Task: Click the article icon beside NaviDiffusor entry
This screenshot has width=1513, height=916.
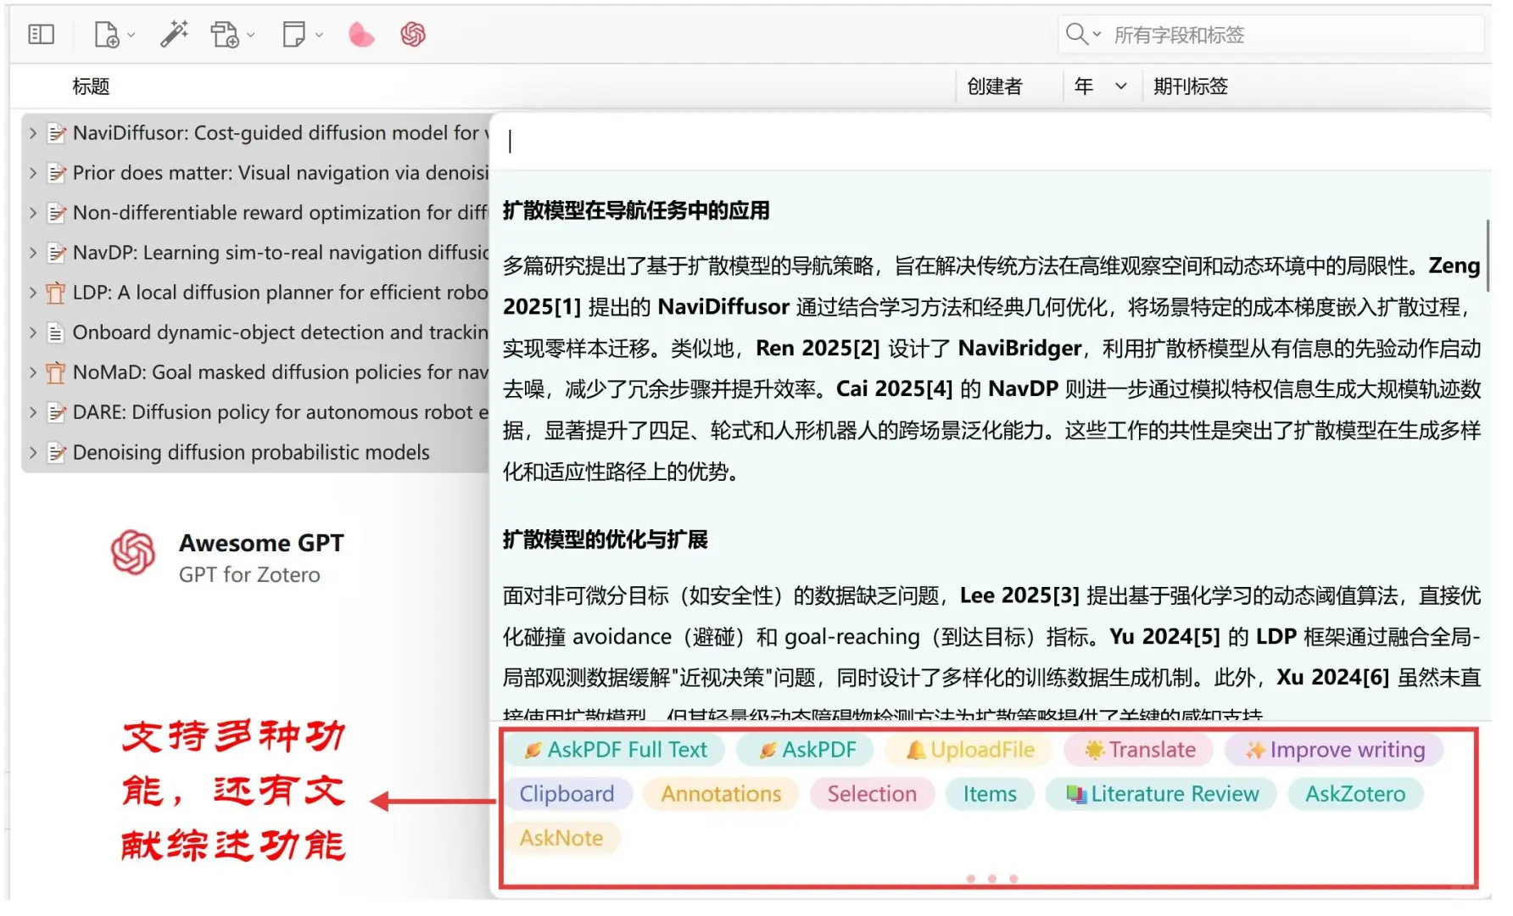Action: coord(56,132)
